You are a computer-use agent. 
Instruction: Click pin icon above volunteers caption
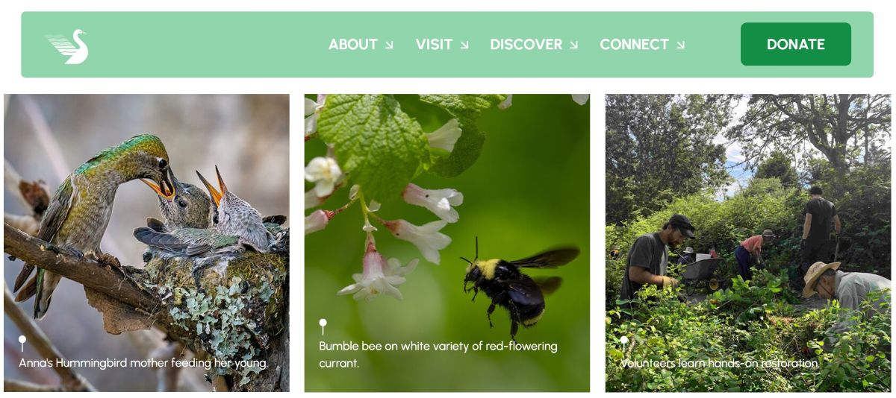[623, 344]
